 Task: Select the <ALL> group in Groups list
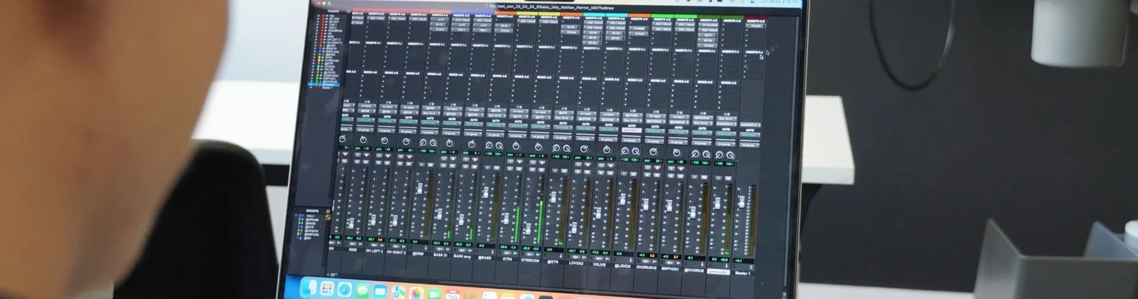pyautogui.click(x=310, y=216)
